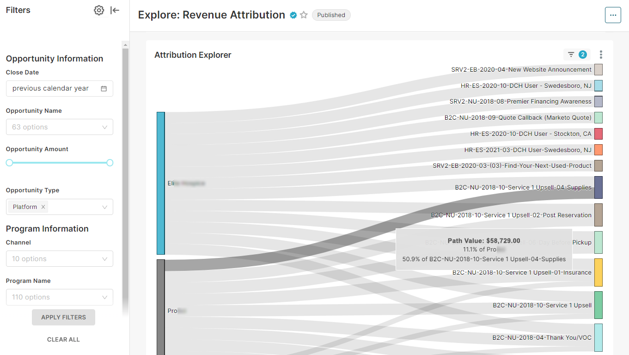Open the ellipsis options menu at top right
This screenshot has width=629, height=355.
pos(613,15)
